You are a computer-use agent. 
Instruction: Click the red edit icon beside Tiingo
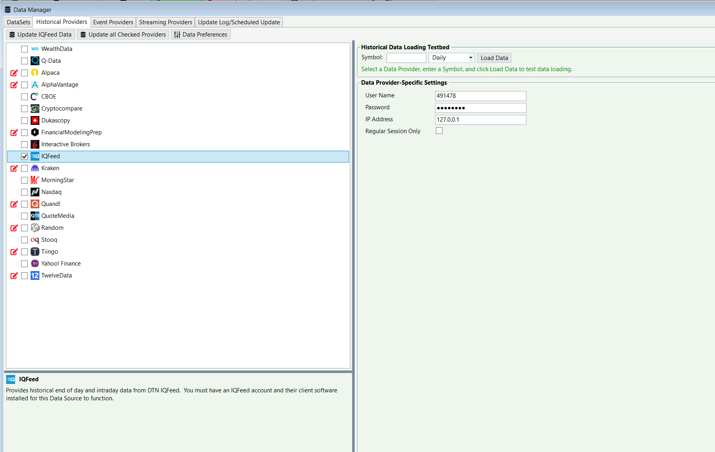pyautogui.click(x=14, y=252)
